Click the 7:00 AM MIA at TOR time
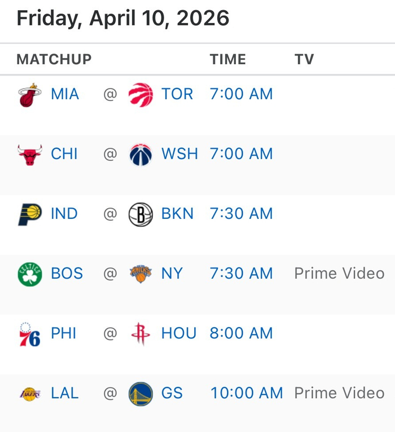 click(x=241, y=94)
